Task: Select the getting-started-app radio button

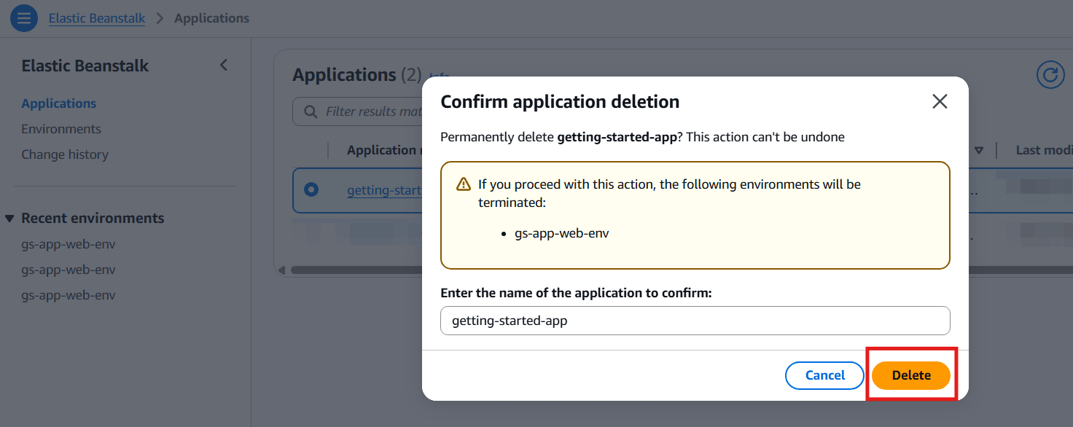Action: (311, 190)
